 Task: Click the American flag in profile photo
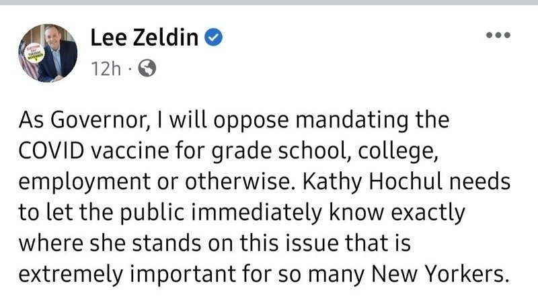29,62
